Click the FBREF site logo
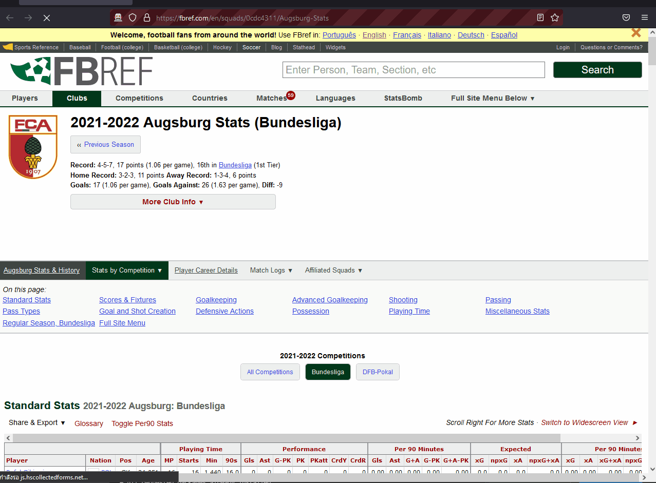This screenshot has height=483, width=656. (81, 71)
